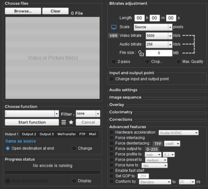Enable the Crop... option
Image resolution: width=208 pixels, height=189 pixels.
(147, 62)
